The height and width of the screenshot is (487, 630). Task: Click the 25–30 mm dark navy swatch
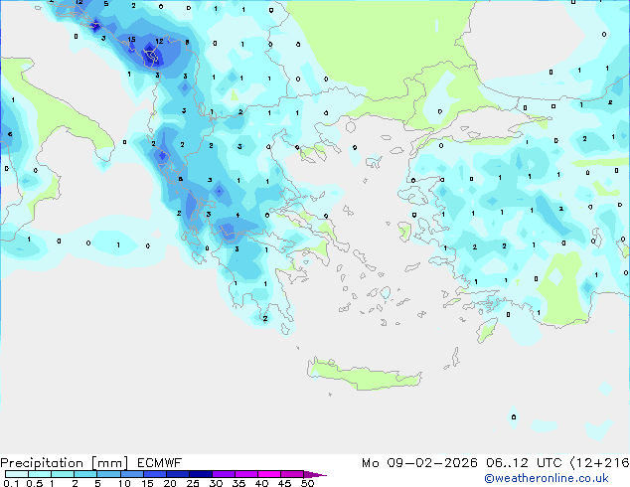pyautogui.click(x=200, y=474)
